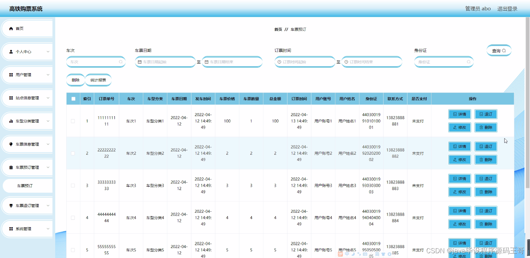530x258 pixels.
Task: Click the clock icon in 订票时间起始 field
Action: (279, 62)
